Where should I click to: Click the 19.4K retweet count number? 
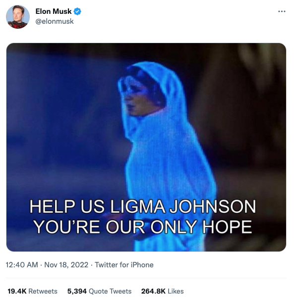(x=17, y=291)
